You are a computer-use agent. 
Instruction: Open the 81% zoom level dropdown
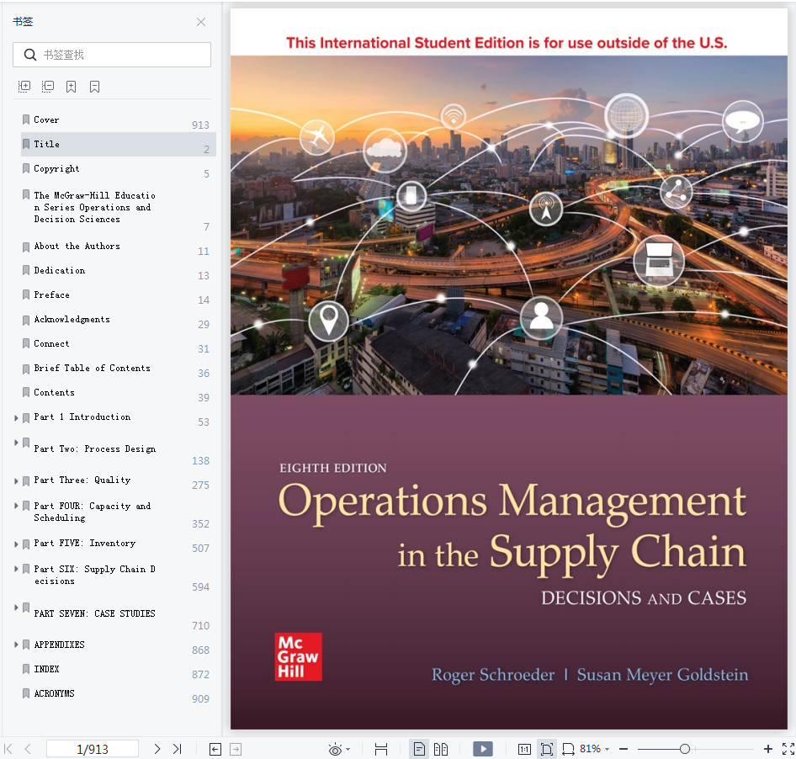(594, 749)
